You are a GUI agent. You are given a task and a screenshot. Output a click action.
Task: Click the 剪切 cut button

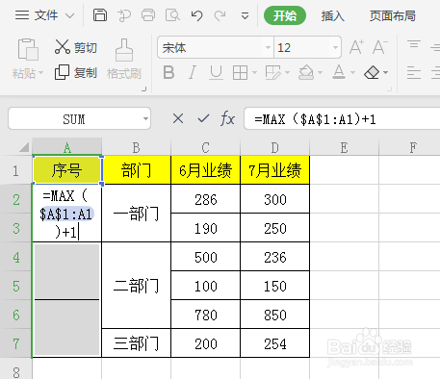click(76, 47)
